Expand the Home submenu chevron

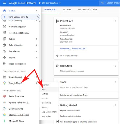(x=36, y=11)
